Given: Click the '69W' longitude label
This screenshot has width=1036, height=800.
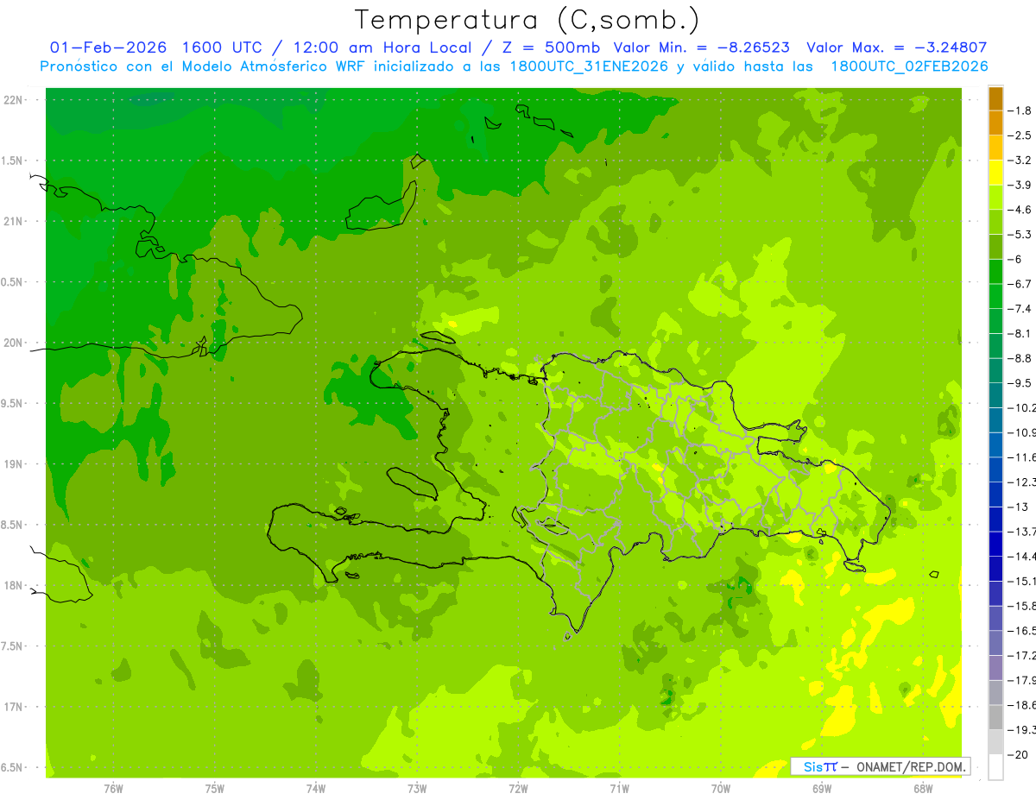Looking at the screenshot, I should (822, 789).
